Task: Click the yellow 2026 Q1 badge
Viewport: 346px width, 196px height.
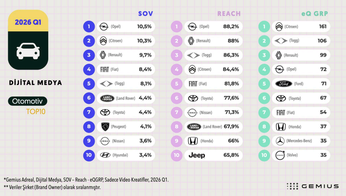Action: (28, 22)
